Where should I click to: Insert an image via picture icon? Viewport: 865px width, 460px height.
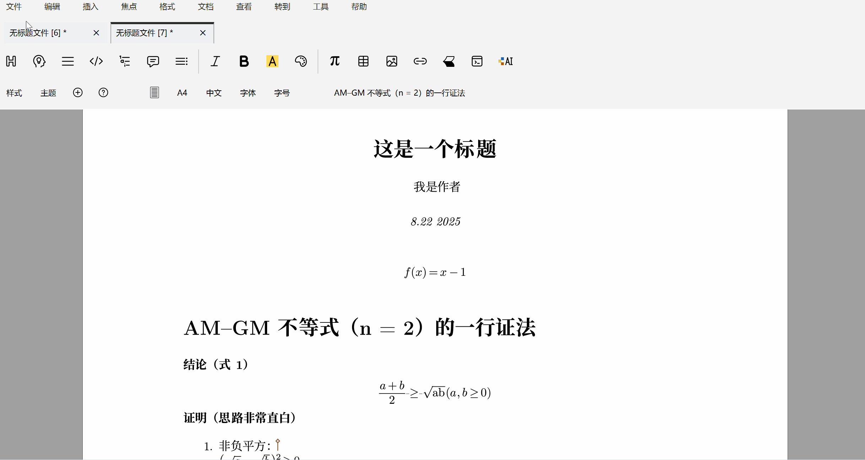coord(391,61)
